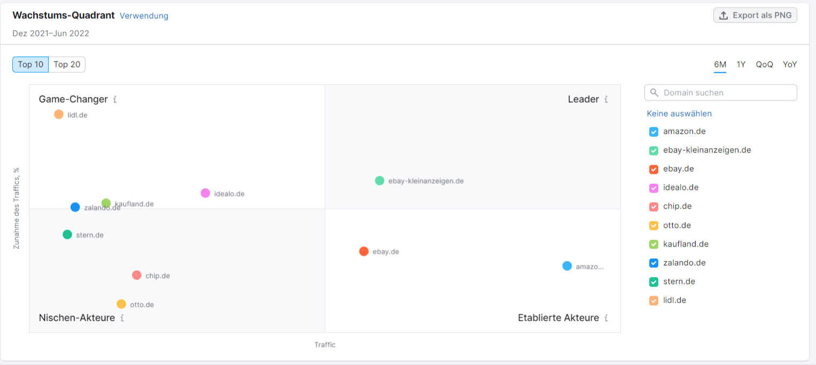Select the lidl.de bubble on the chart
Screen dimensions: 816x365
pyautogui.click(x=59, y=114)
